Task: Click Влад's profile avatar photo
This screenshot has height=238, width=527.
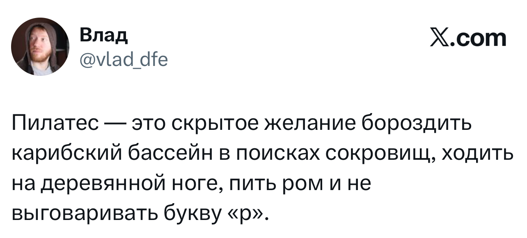Action: tap(40, 48)
